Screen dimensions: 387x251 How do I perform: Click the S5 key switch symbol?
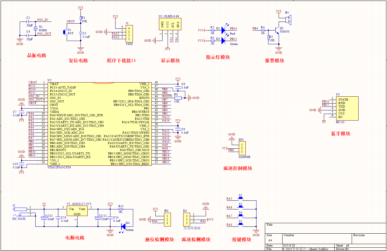(241, 224)
